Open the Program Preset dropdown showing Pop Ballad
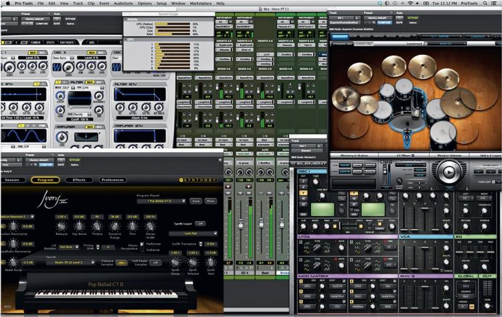The height and width of the screenshot is (317, 502). 159,200
